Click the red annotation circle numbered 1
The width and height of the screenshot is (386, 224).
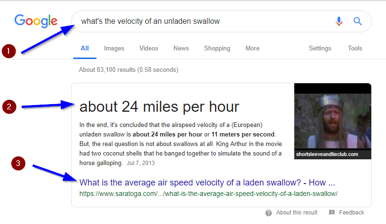(9, 51)
